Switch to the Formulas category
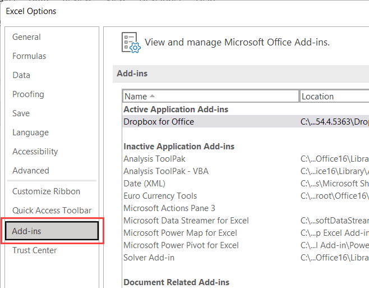The width and height of the screenshot is (369, 288). pyautogui.click(x=29, y=56)
